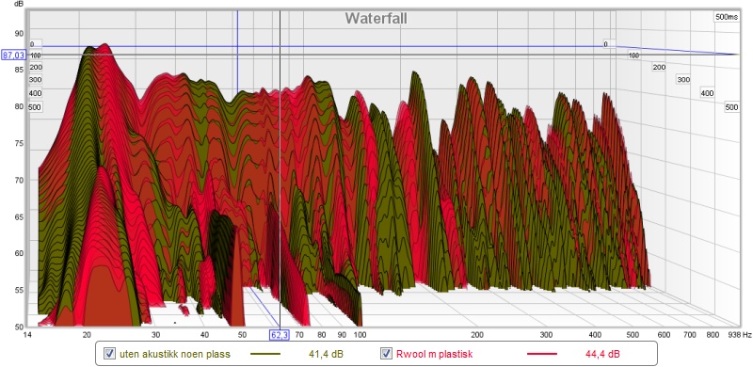Click the Waterfall graph title
This screenshot has height=367, width=753.
[376, 18]
